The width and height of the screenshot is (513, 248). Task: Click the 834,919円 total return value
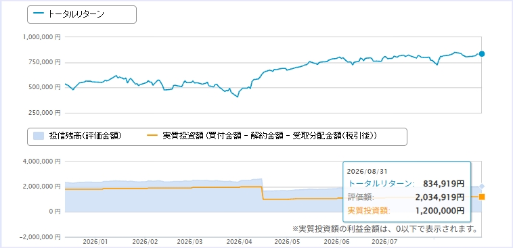444,184
